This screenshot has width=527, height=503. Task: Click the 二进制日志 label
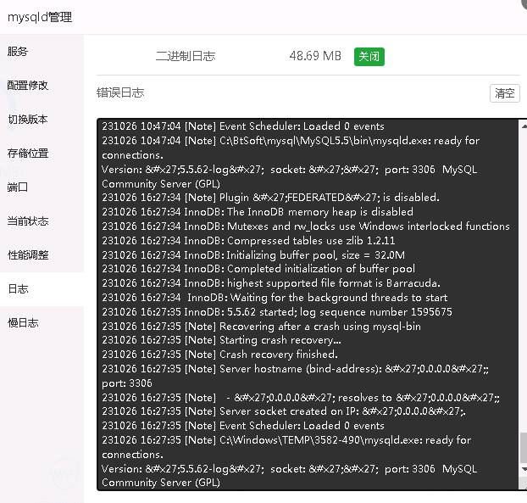coord(186,56)
